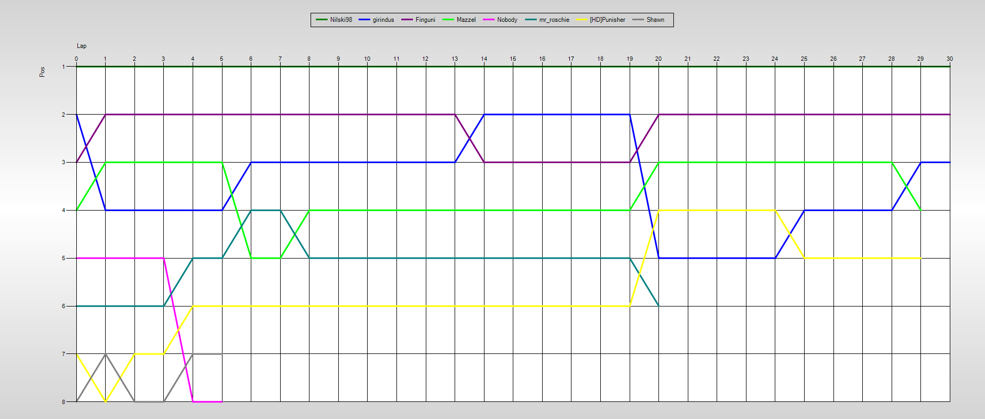
Task: Click the lap 25 axis number
Action: (x=804, y=59)
